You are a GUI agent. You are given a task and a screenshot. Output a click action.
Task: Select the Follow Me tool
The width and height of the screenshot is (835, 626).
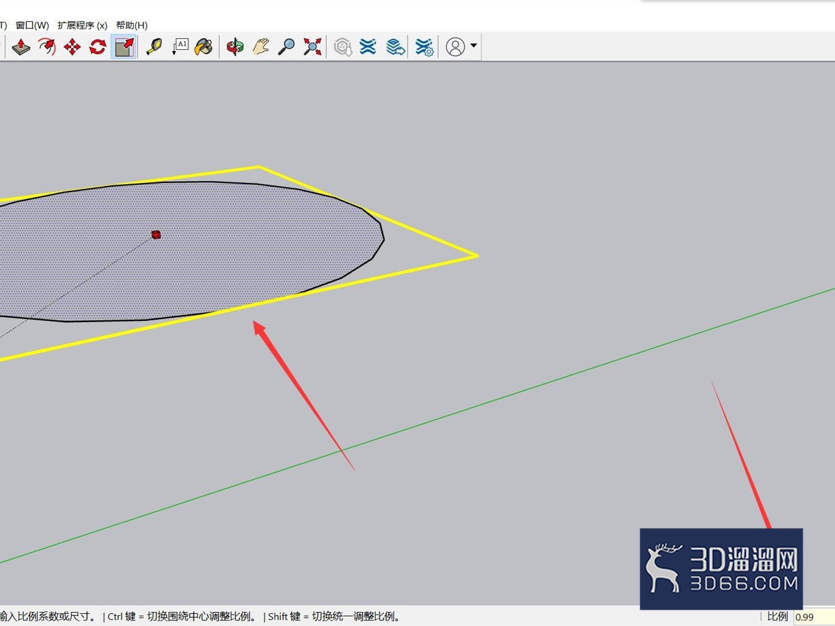47,47
